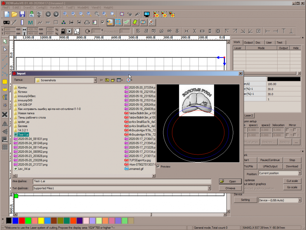Go up one folder level in Import dialog
Image resolution: width=306 pixels, height=230 pixels.
point(107,80)
